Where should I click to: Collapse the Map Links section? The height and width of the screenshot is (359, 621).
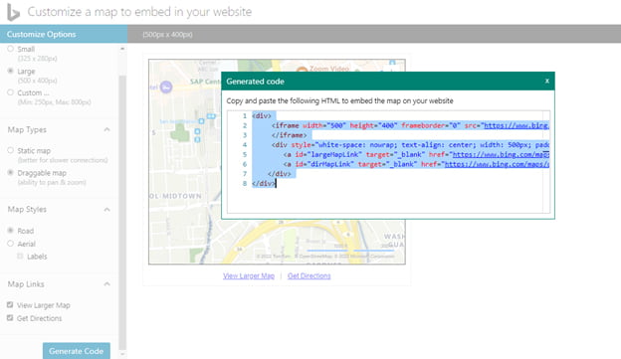[106, 284]
